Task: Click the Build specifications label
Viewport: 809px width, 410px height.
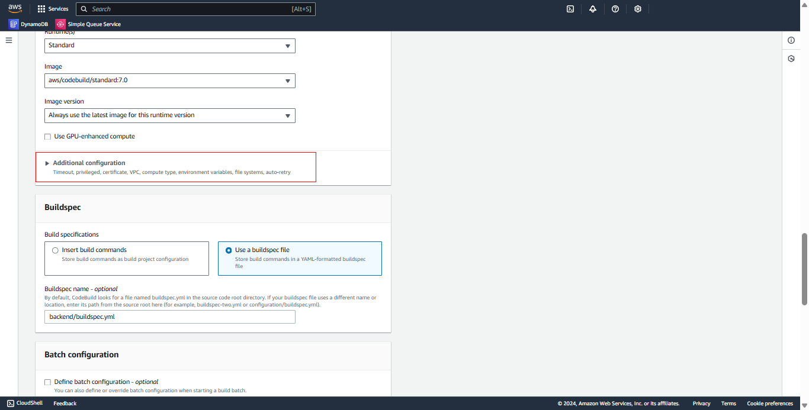Action: pyautogui.click(x=72, y=235)
